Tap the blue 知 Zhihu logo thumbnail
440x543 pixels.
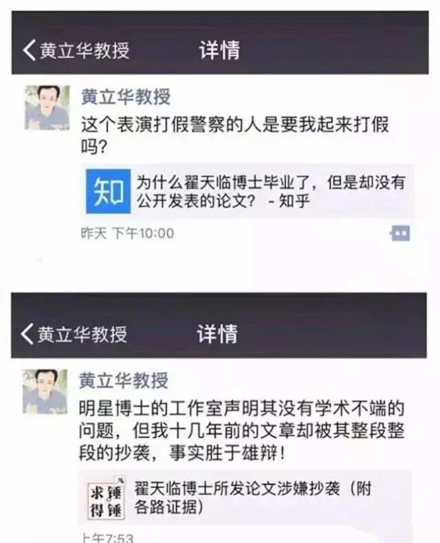pyautogui.click(x=109, y=191)
